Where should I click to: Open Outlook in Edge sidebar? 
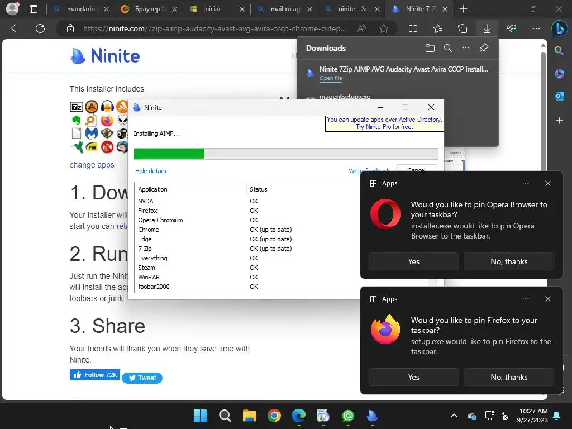click(559, 96)
